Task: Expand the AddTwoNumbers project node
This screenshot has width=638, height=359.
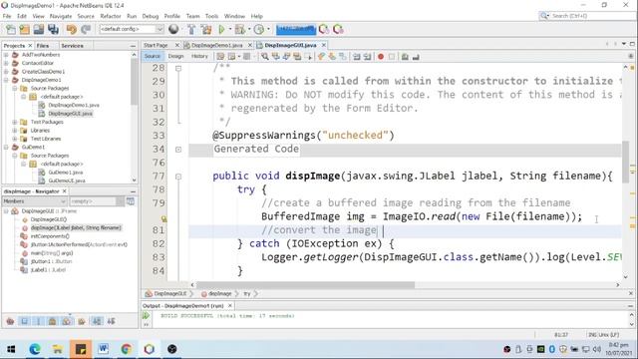Action: click(x=6, y=55)
